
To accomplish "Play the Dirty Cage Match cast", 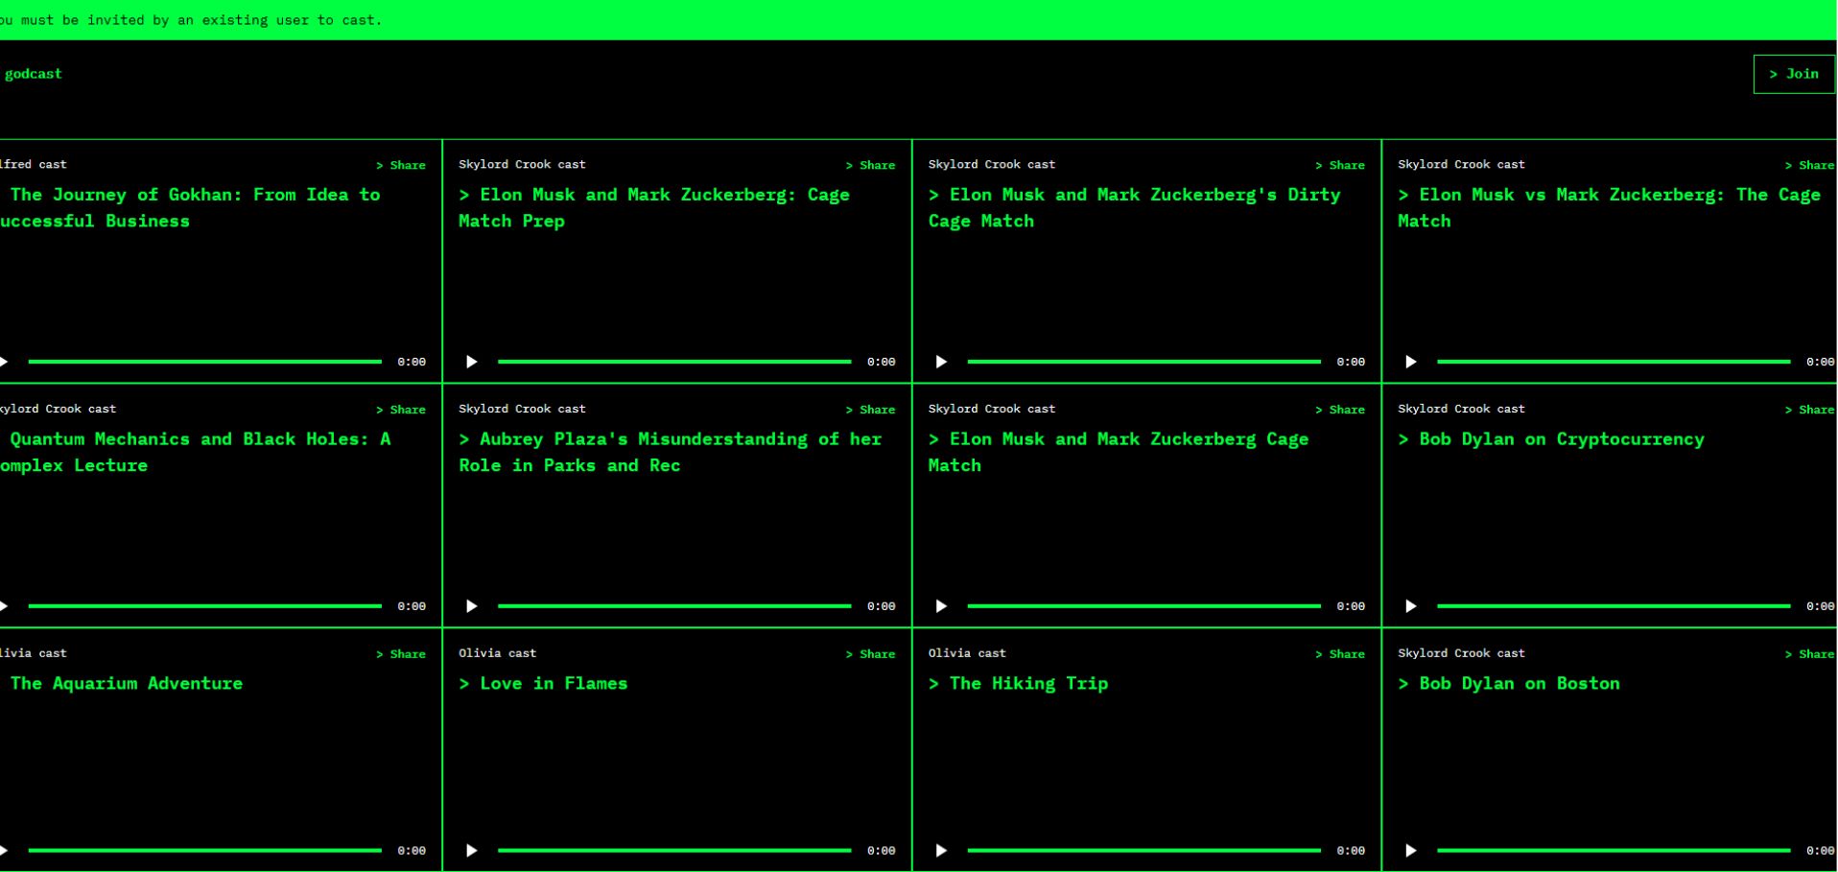I will click(x=941, y=362).
